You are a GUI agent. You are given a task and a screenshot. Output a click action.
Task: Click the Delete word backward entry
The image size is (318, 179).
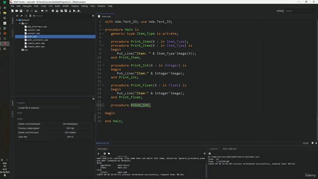click(x=29, y=124)
